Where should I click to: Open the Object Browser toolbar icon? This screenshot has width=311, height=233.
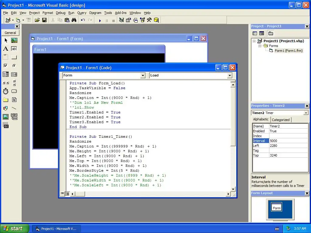coord(142,20)
